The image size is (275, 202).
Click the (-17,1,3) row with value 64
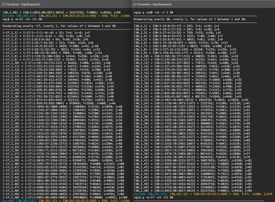point(45,39)
